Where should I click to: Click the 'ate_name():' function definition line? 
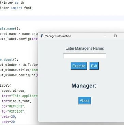[x=10, y=28]
